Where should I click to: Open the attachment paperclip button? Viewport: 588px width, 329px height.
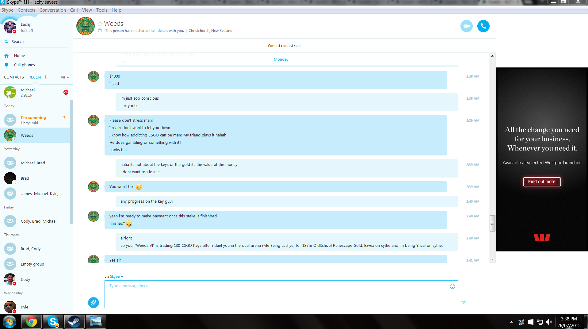(x=94, y=303)
